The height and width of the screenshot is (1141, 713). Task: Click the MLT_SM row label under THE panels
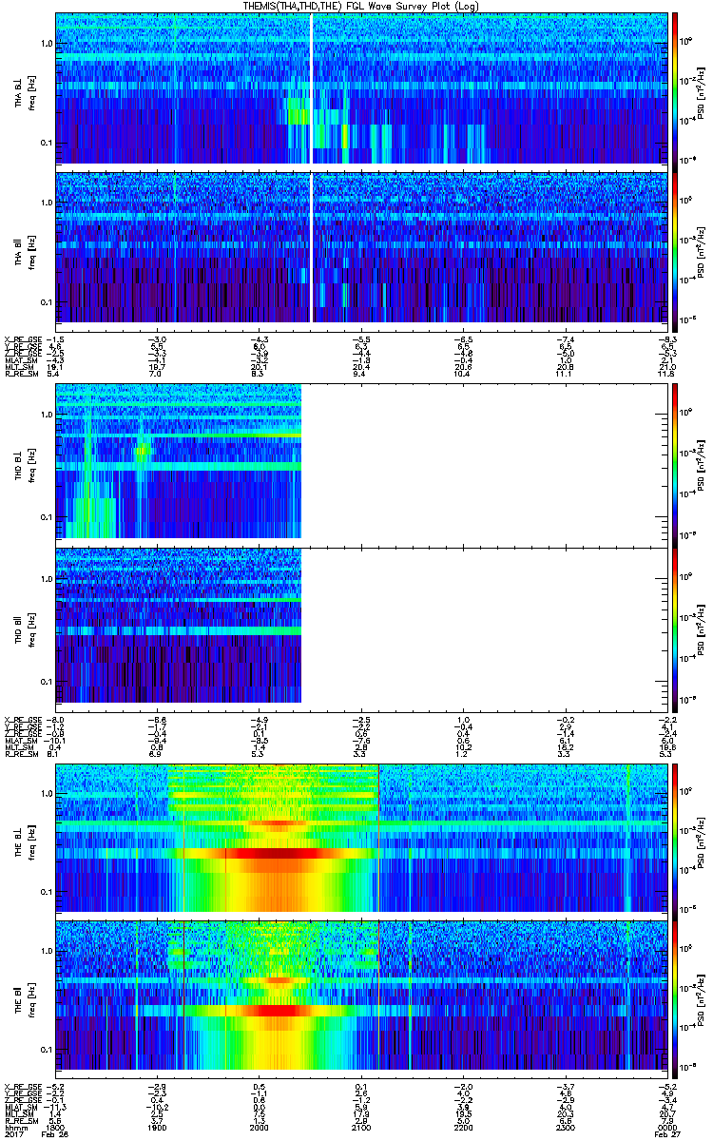[x=19, y=1114]
